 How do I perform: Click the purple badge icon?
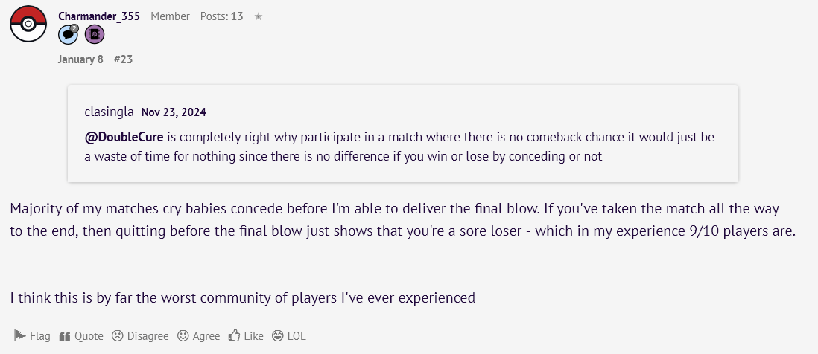(95, 34)
